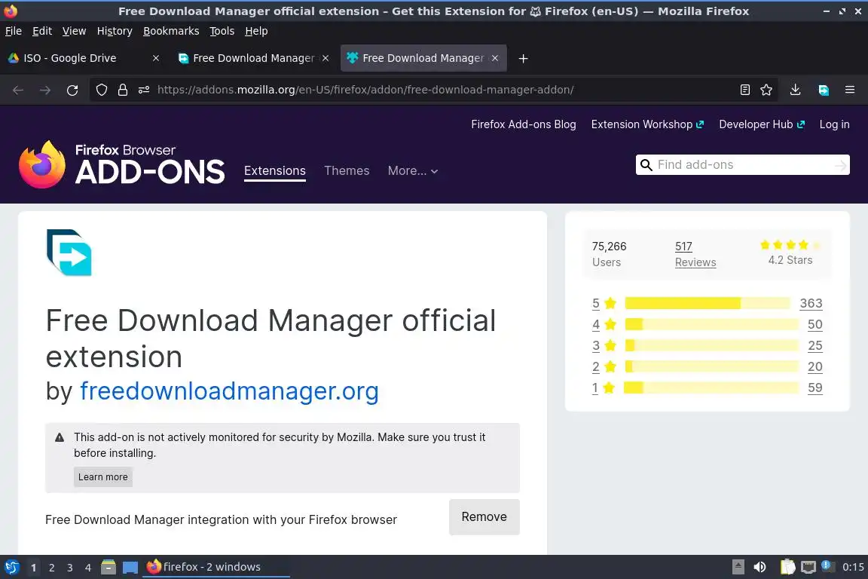Image resolution: width=868 pixels, height=579 pixels.
Task: Open a new tab with plus button
Action: 523,58
